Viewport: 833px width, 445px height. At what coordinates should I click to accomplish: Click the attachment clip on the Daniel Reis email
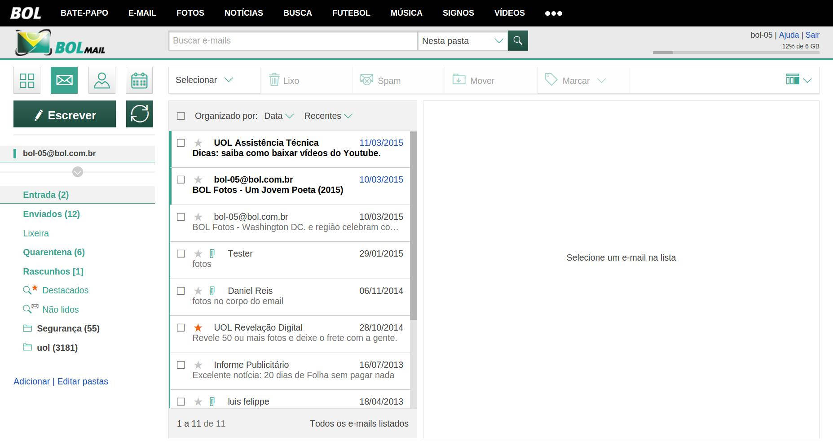tap(212, 291)
